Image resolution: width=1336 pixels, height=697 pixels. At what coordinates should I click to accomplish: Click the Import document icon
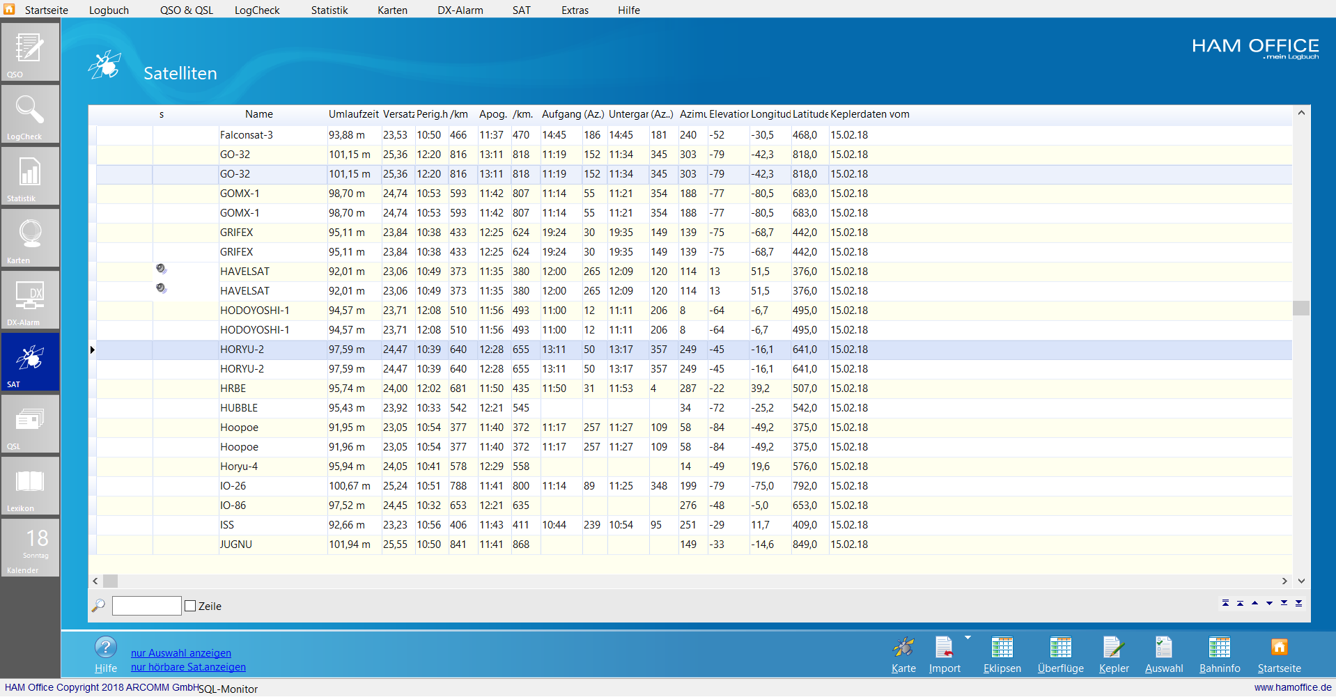coord(944,647)
